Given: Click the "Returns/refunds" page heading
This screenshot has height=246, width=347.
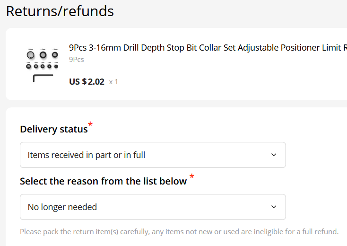Looking at the screenshot, I should [x=60, y=11].
